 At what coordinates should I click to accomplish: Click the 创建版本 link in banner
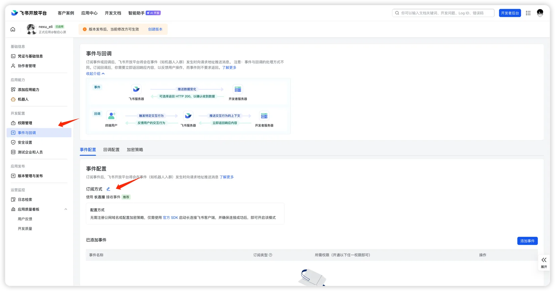(x=155, y=29)
